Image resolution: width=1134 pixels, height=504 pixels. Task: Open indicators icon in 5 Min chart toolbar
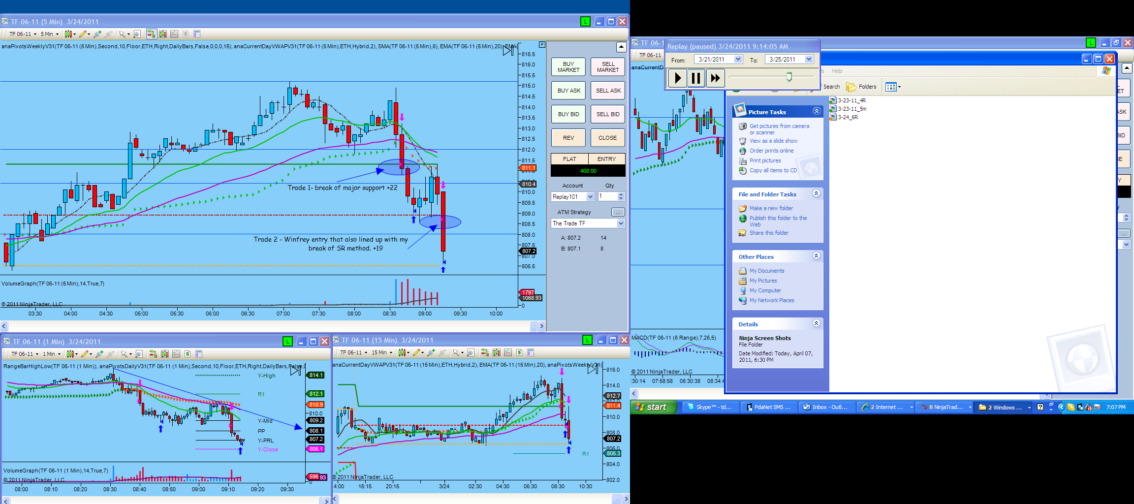tap(174, 34)
